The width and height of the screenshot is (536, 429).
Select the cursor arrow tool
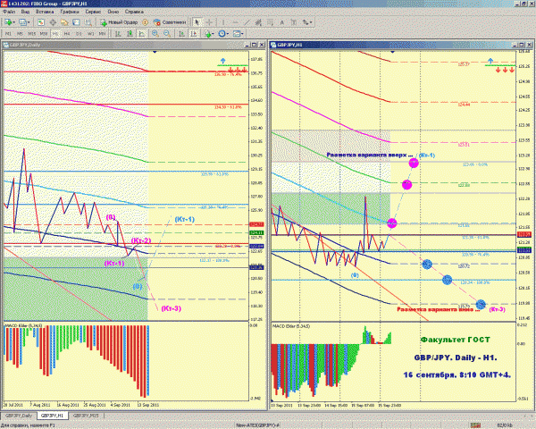pos(197,22)
